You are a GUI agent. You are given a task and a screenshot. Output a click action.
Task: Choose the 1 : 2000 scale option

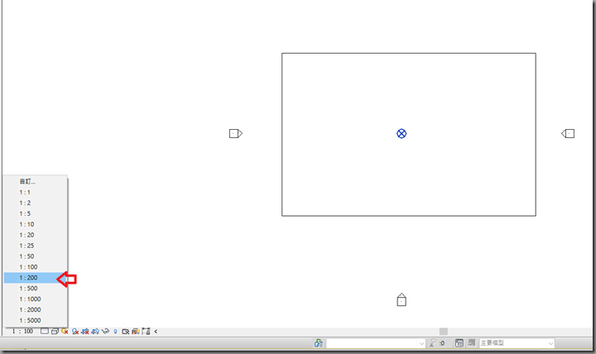[36, 309]
